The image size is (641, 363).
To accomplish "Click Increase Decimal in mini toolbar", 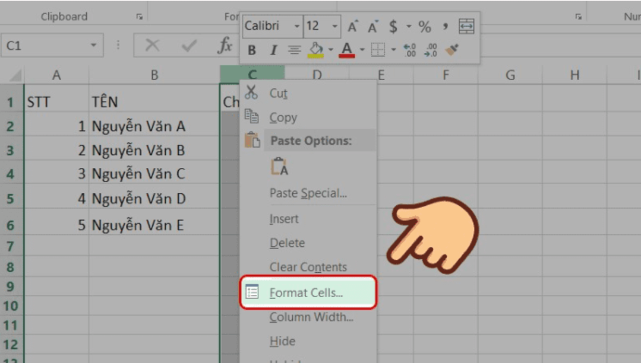I will pyautogui.click(x=410, y=50).
